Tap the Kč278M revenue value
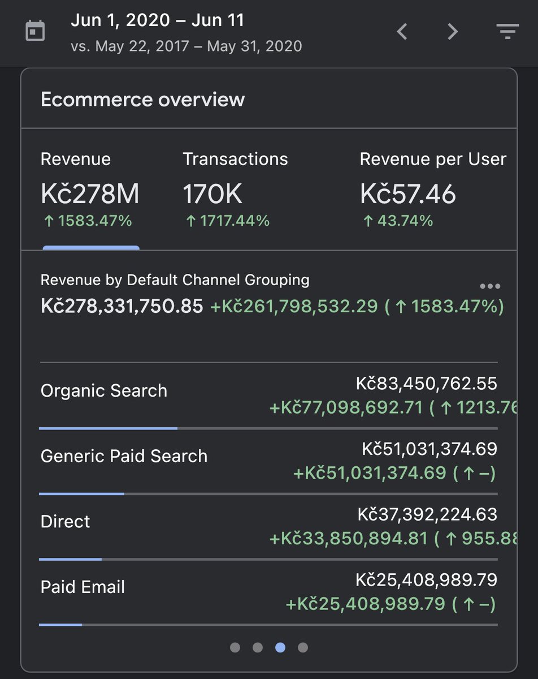This screenshot has height=679, width=538. (x=90, y=194)
